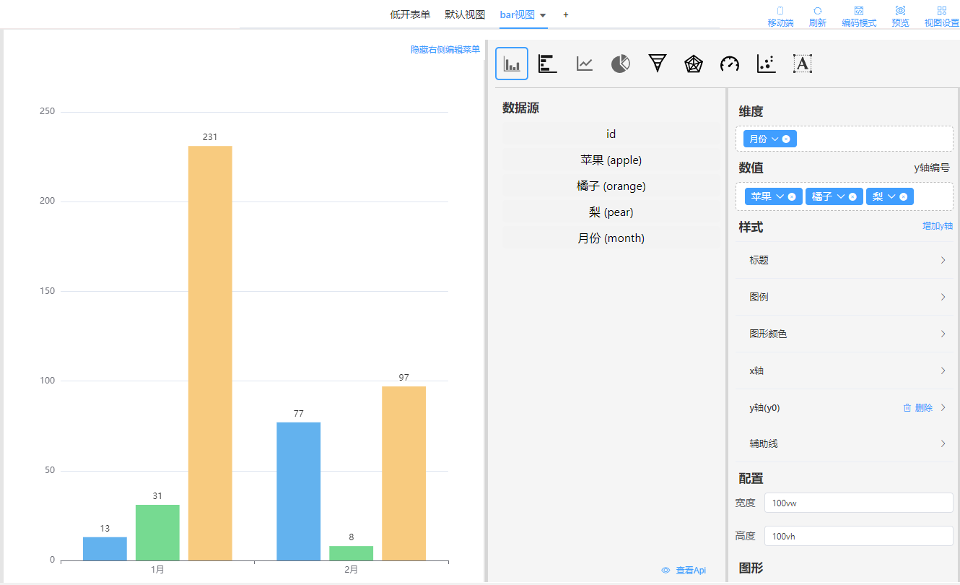Select the text component icon

tap(803, 64)
